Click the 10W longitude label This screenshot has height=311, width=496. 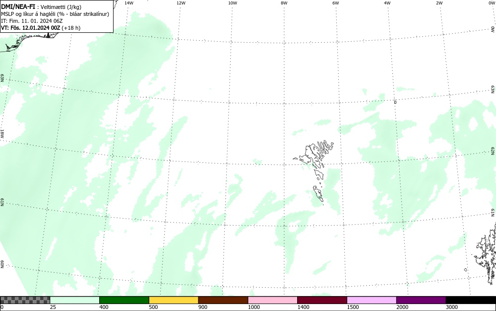pyautogui.click(x=233, y=3)
